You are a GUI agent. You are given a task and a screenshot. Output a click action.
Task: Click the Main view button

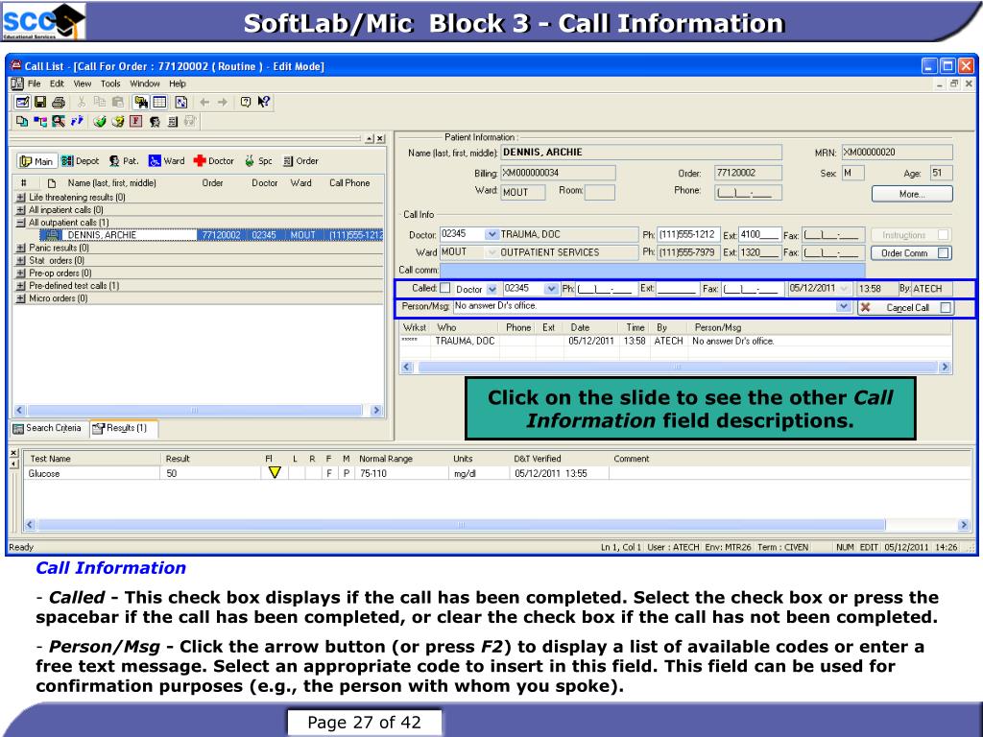(36, 161)
